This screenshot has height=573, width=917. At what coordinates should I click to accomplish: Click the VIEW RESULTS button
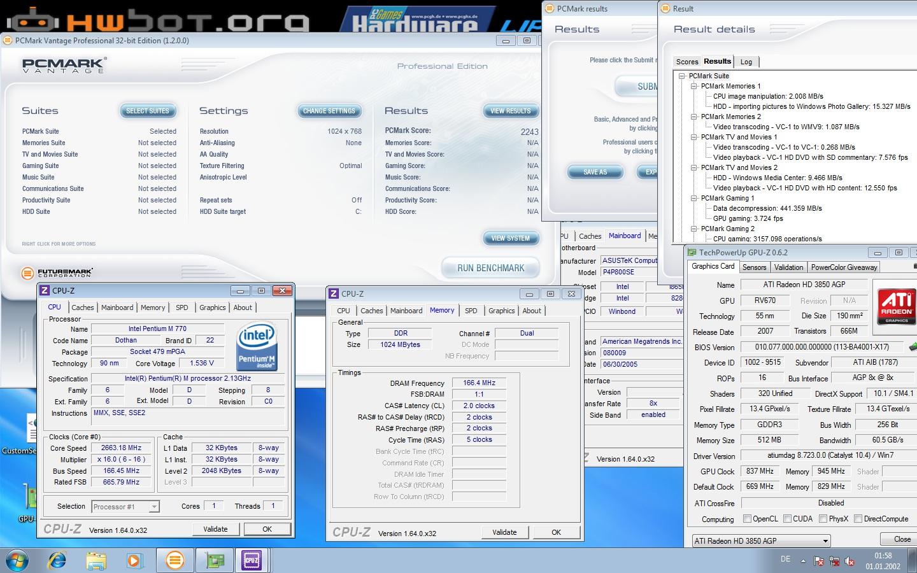(511, 111)
